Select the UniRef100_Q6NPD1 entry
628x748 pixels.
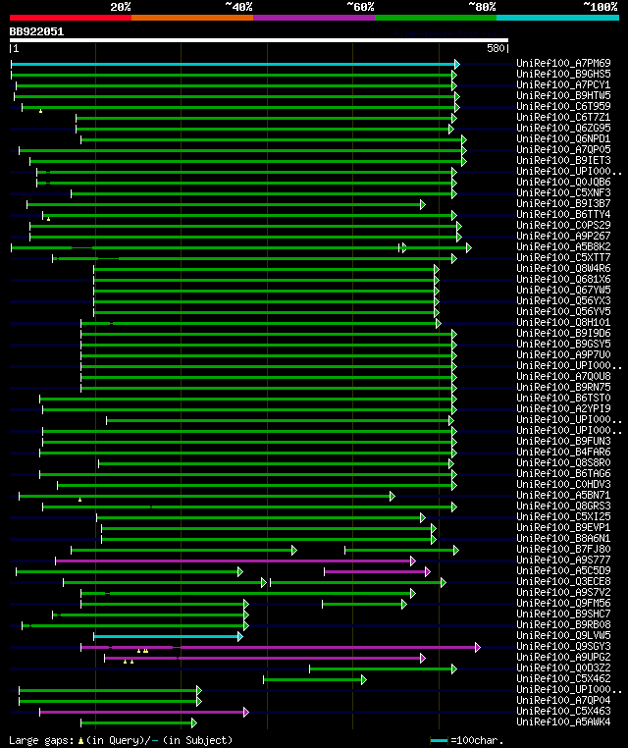[x=563, y=138]
